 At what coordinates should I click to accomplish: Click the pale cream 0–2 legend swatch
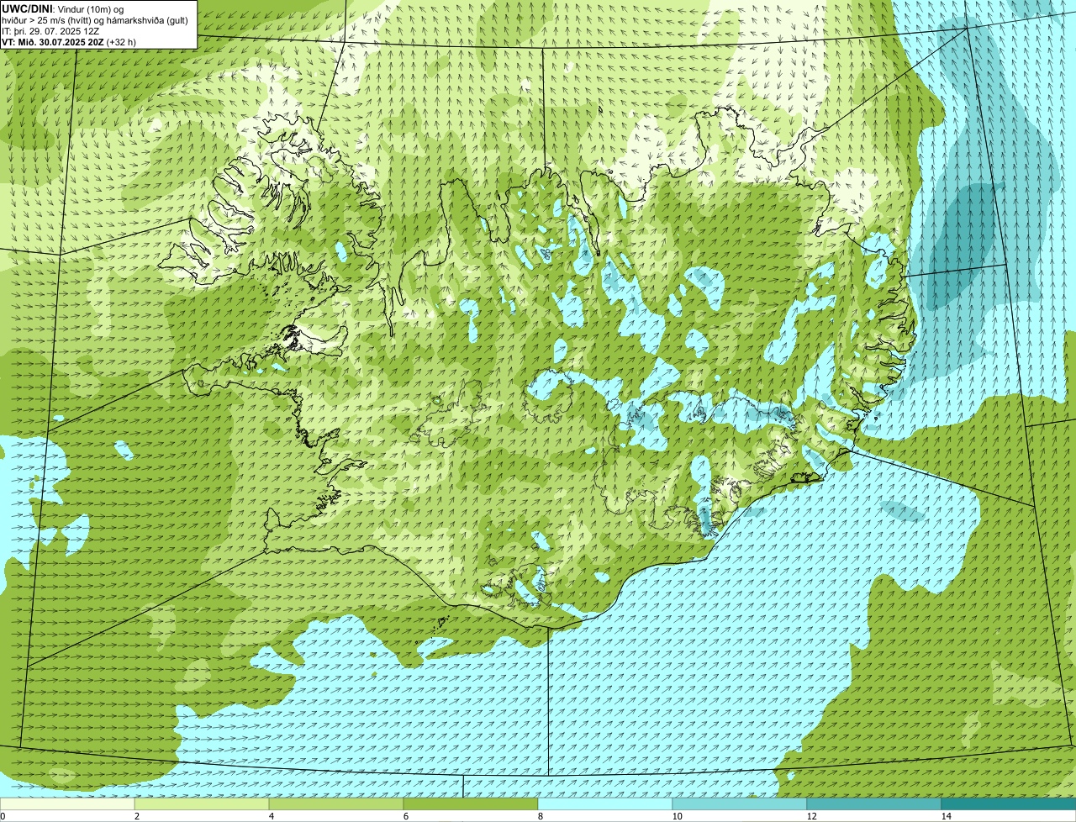[x=67, y=804]
